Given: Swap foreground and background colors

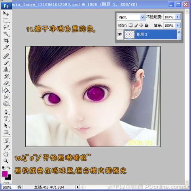Looking at the screenshot, I should 9,168.
